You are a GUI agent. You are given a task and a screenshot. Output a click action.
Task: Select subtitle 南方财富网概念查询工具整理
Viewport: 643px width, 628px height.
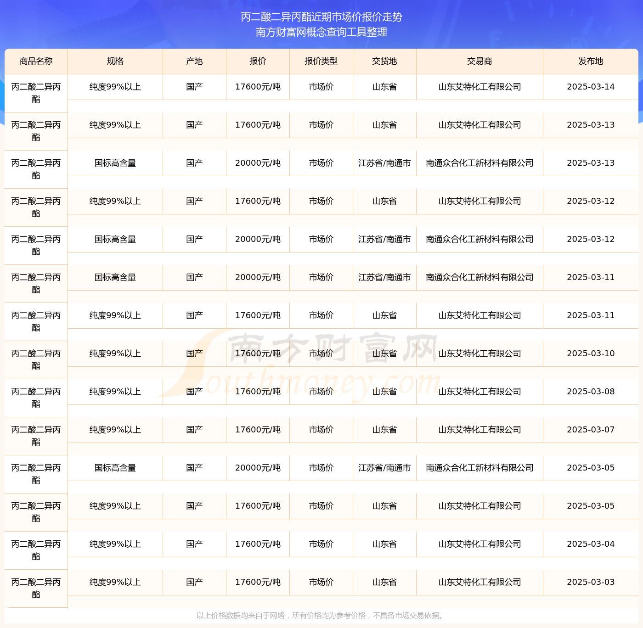(x=321, y=32)
